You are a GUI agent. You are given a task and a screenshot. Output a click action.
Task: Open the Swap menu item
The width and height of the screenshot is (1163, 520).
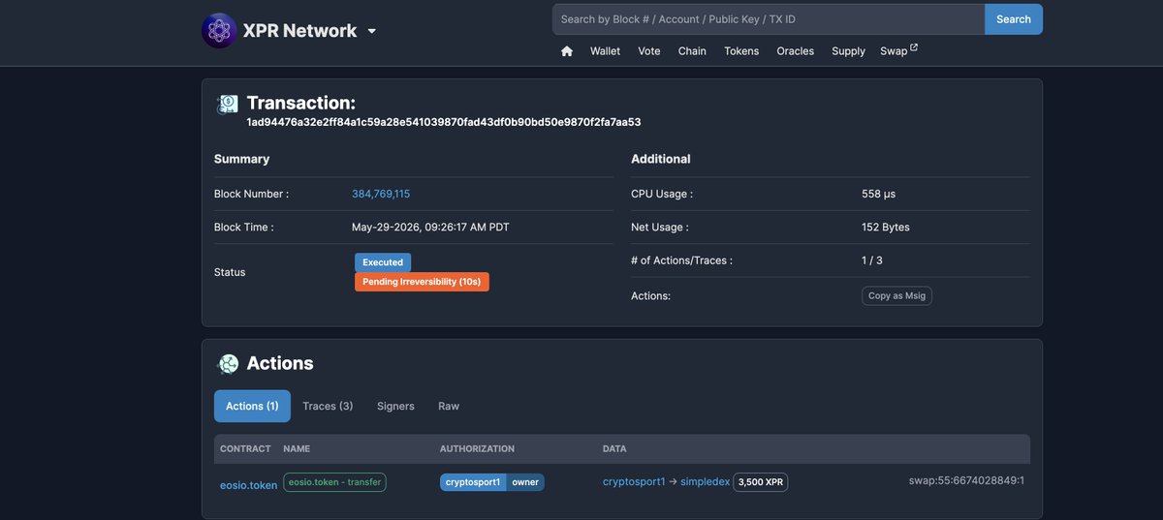pos(893,51)
